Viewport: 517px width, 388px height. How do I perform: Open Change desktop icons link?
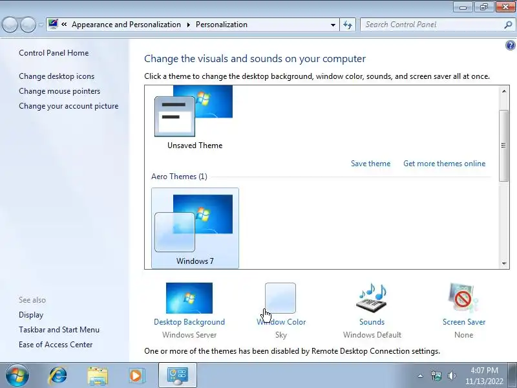coord(57,76)
